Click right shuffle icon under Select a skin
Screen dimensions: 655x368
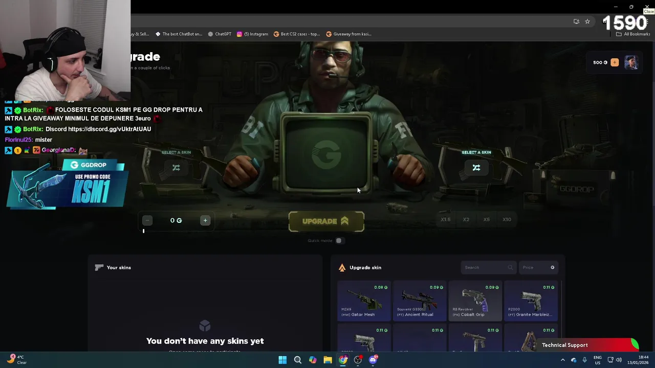476,168
